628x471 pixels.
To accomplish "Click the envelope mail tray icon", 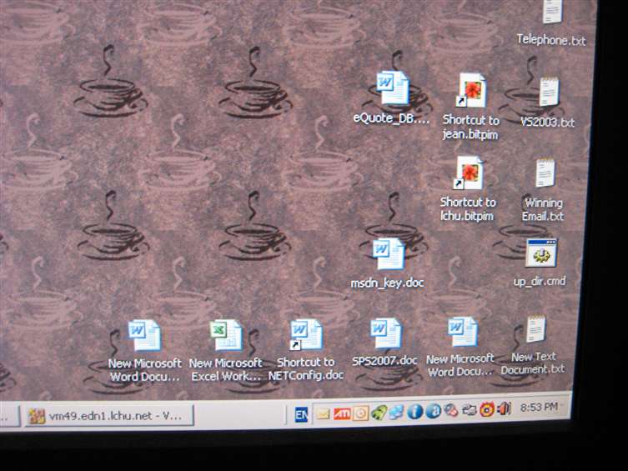I will (x=323, y=413).
